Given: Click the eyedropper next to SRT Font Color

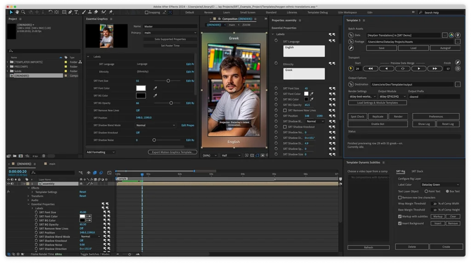Looking at the screenshot, I should [155, 88].
